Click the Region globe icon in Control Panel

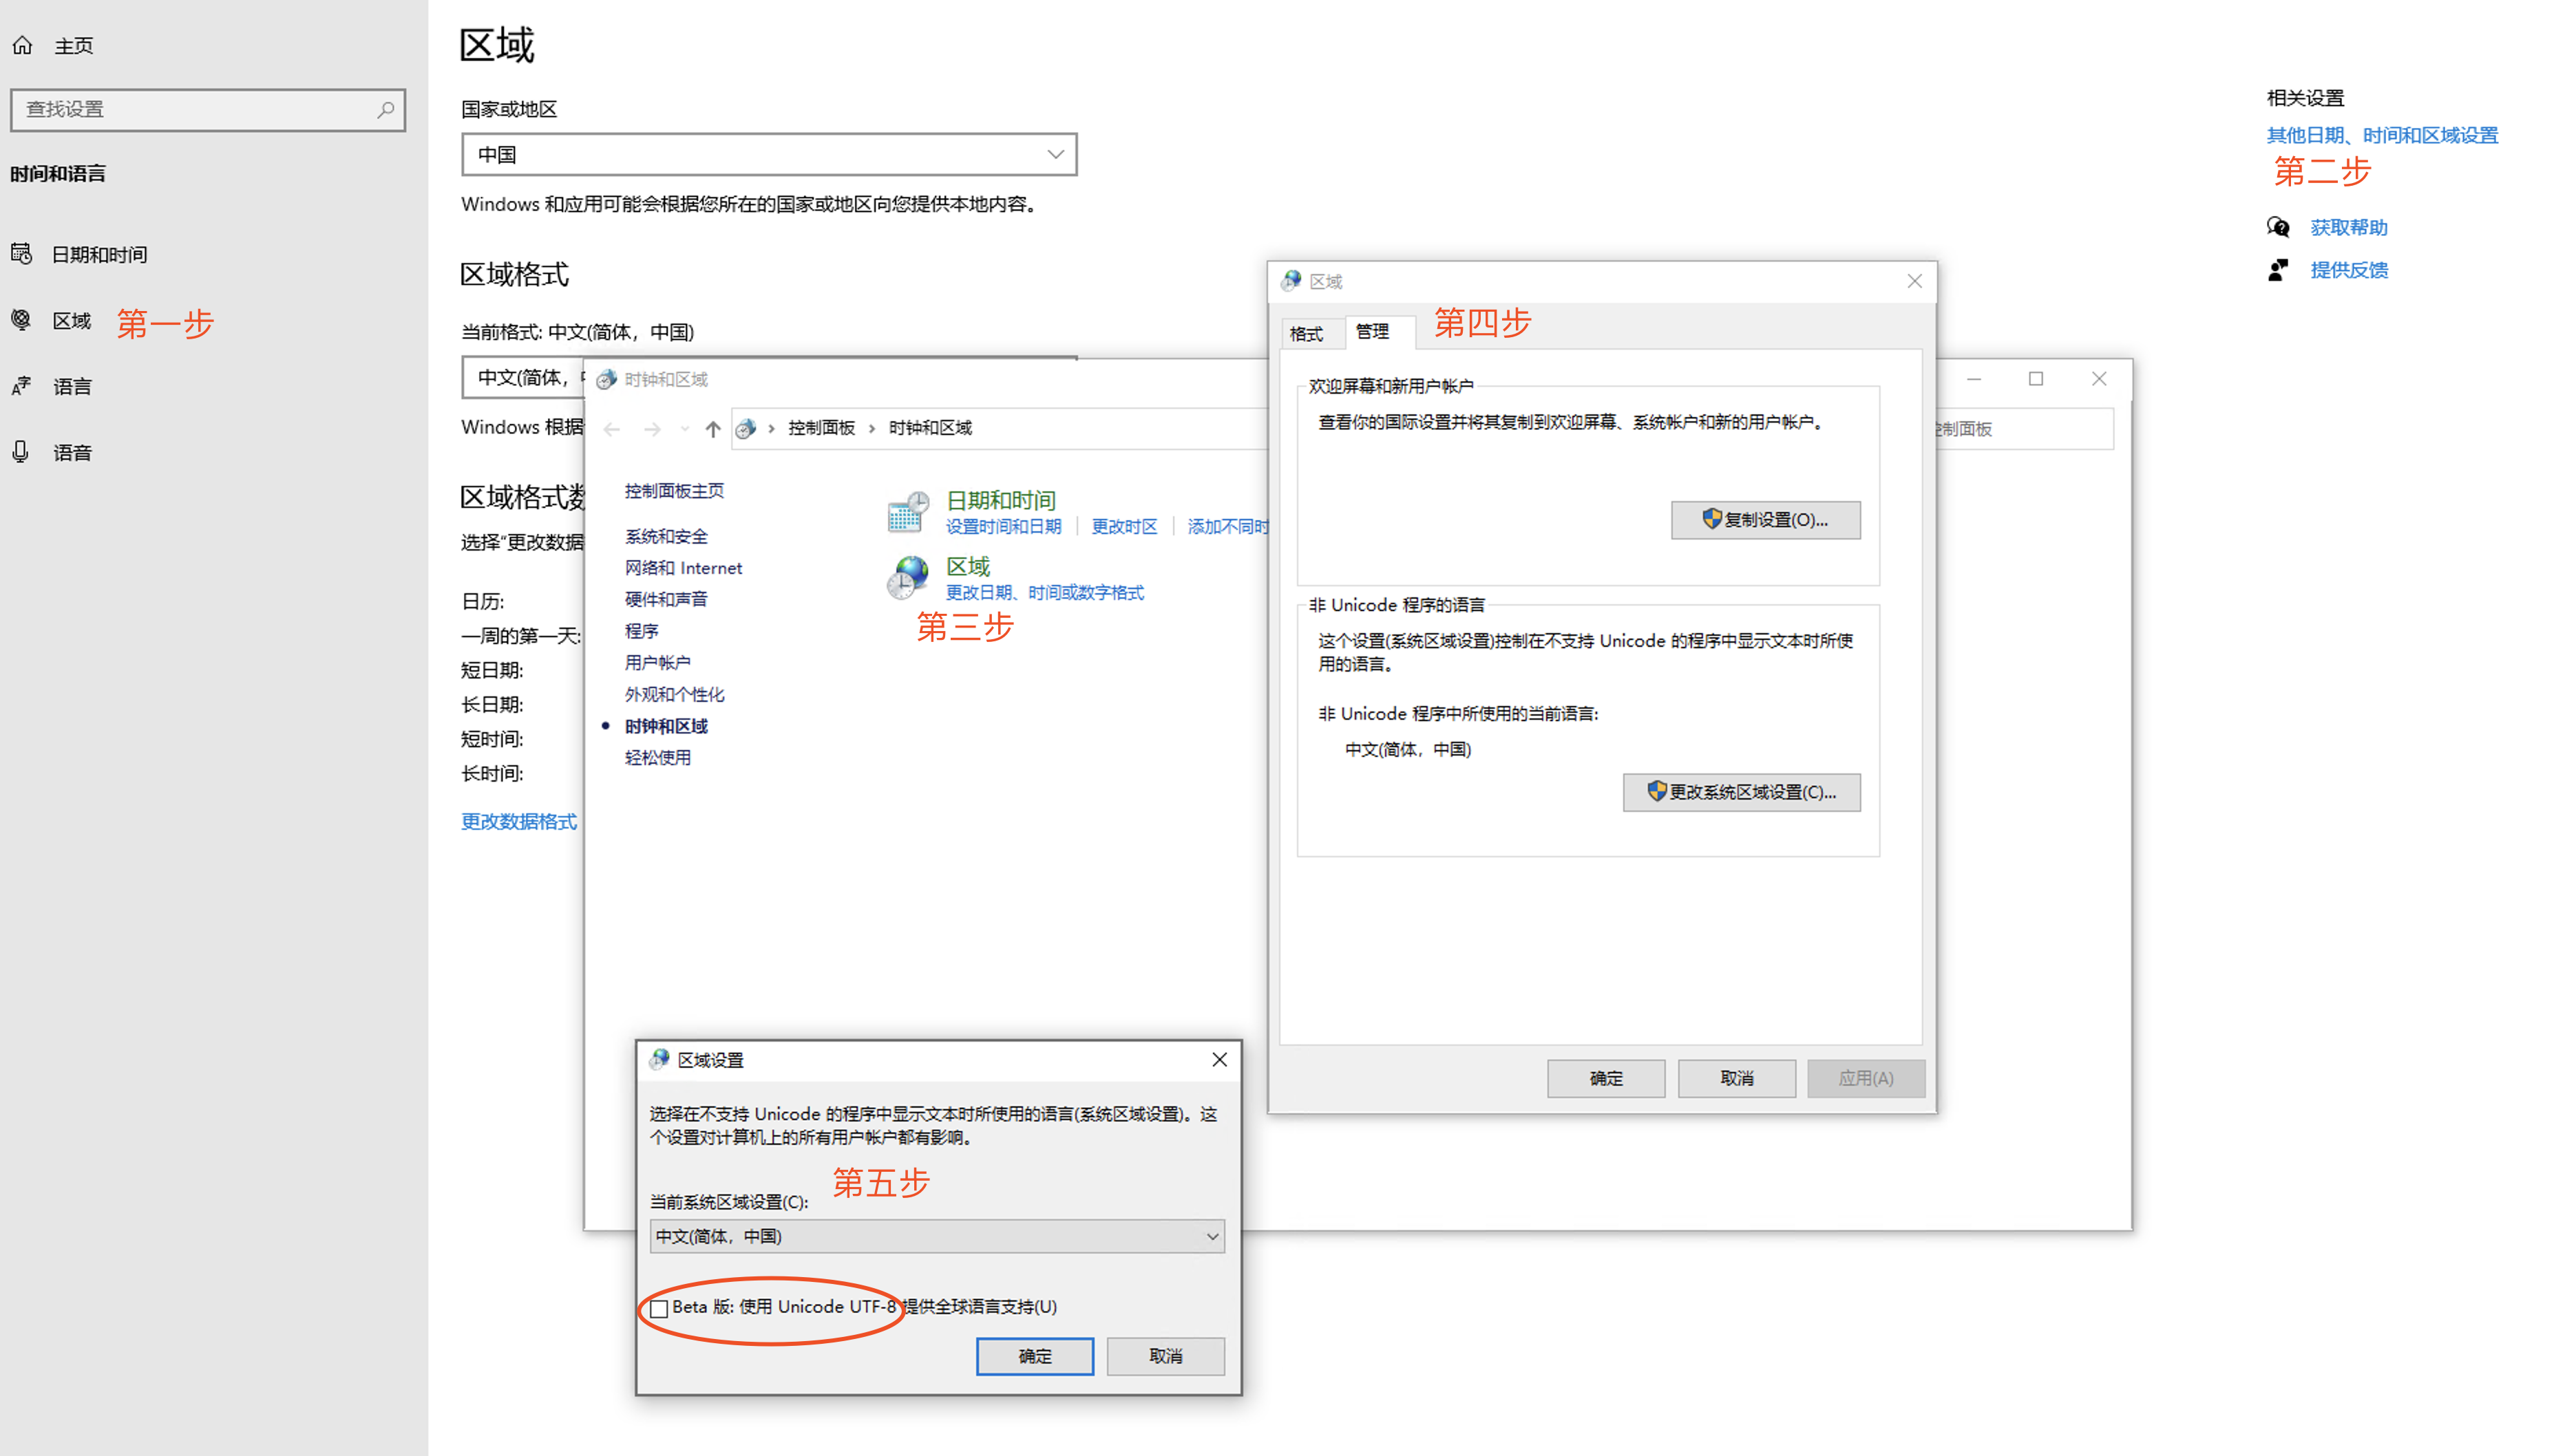click(907, 578)
